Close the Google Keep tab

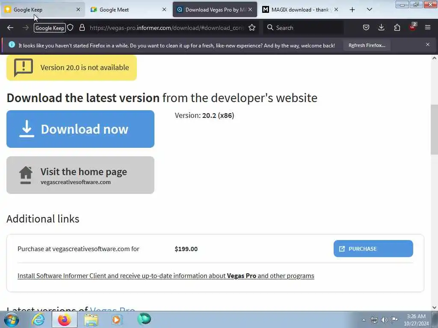[78, 10]
